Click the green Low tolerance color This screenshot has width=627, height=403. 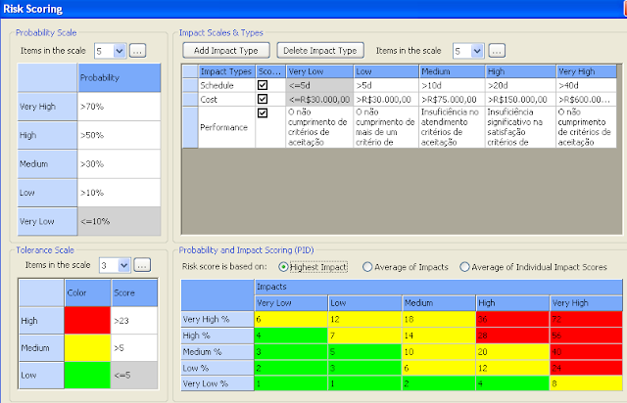point(87,375)
